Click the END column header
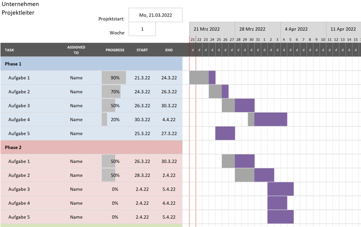Image resolution: width=361 pixels, height=227 pixels. [169, 50]
